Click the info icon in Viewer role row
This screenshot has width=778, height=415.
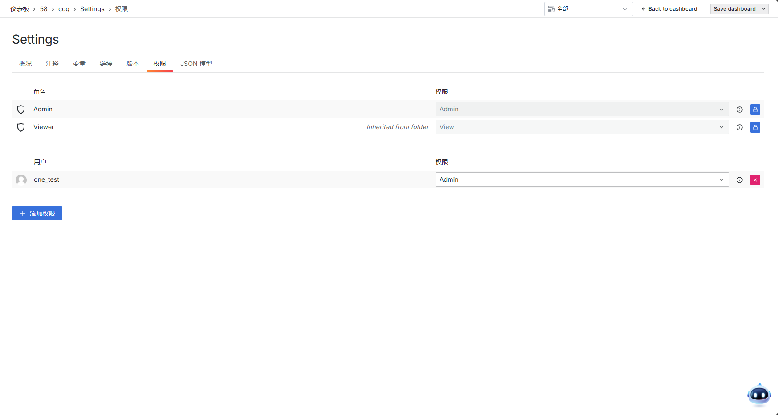(x=740, y=127)
